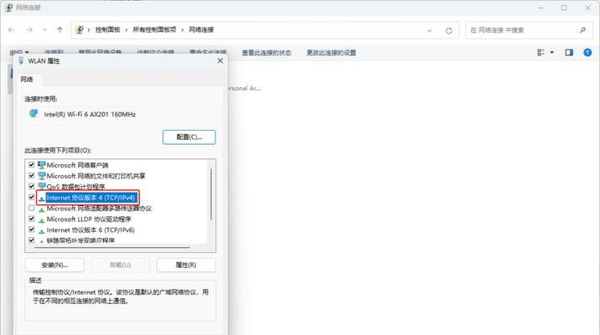Select the 网络 tab in WLAN 属性
600x335 pixels.
27,80
